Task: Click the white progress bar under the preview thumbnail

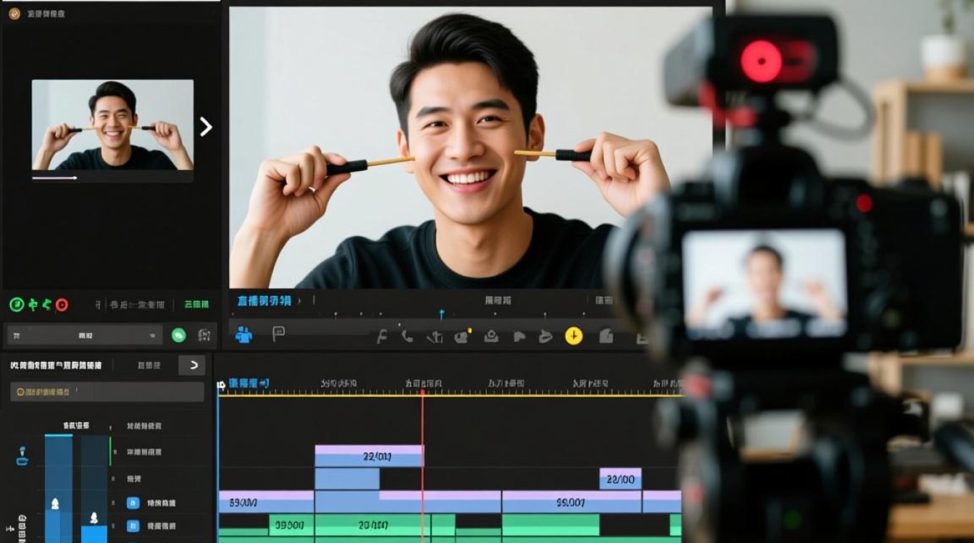Action: pyautogui.click(x=54, y=177)
